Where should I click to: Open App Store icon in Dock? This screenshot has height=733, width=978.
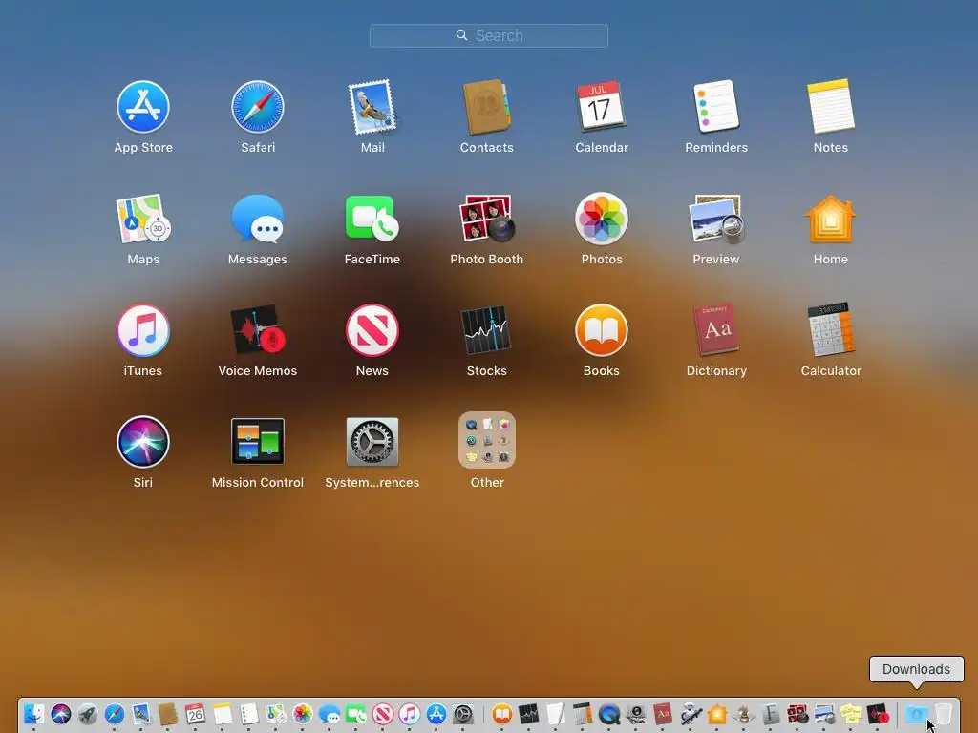(436, 714)
